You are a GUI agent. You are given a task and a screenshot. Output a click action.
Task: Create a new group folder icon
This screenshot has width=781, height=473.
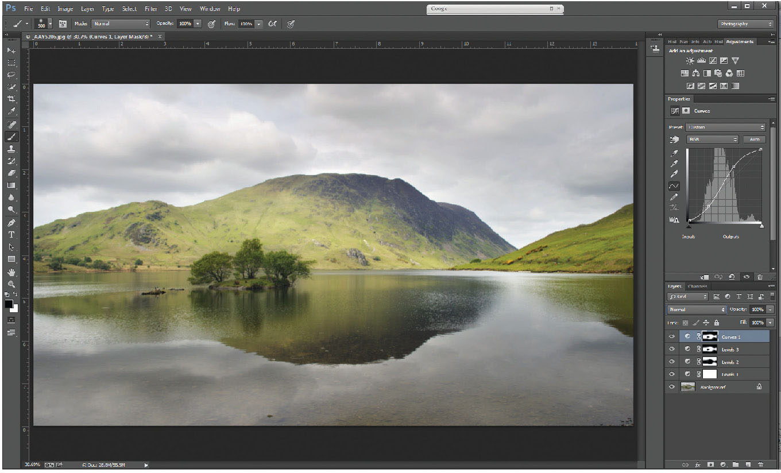736,464
